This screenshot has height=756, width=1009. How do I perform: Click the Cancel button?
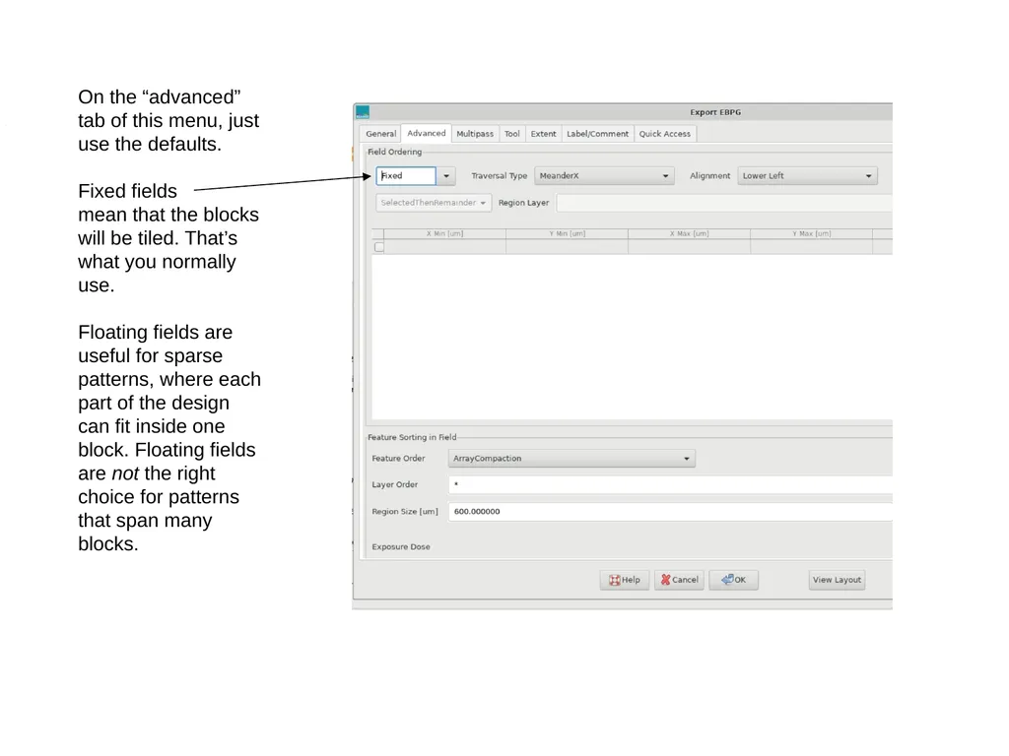(679, 580)
